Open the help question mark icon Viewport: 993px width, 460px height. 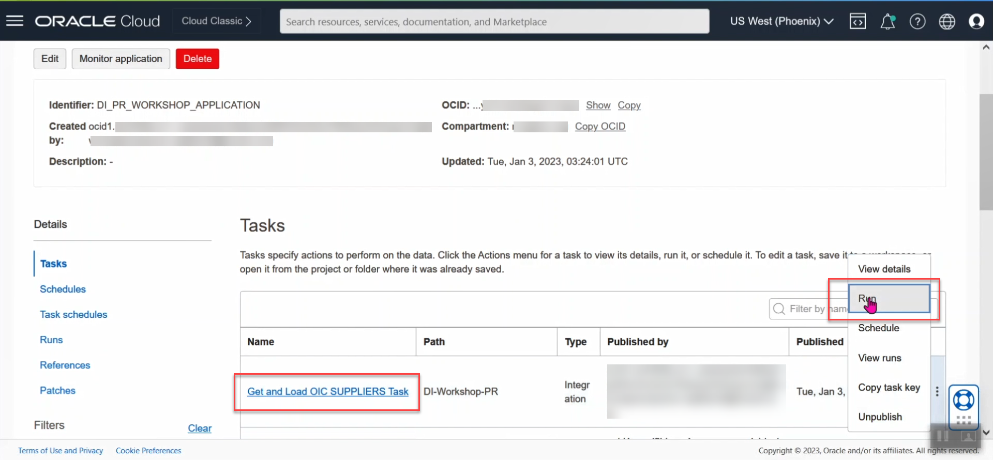tap(917, 21)
